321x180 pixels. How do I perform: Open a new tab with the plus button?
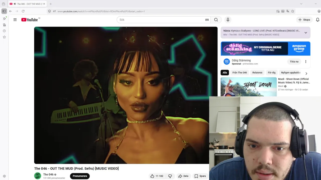point(51,4)
